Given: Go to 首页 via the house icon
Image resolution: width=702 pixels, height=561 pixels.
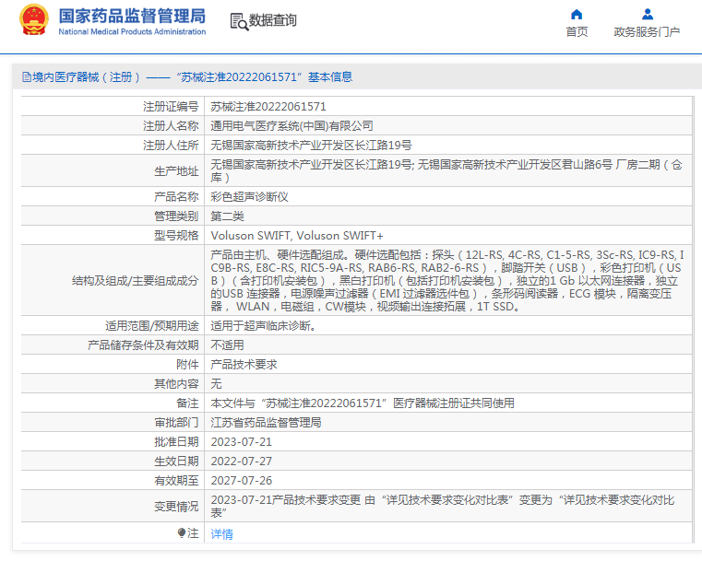Looking at the screenshot, I should (577, 14).
